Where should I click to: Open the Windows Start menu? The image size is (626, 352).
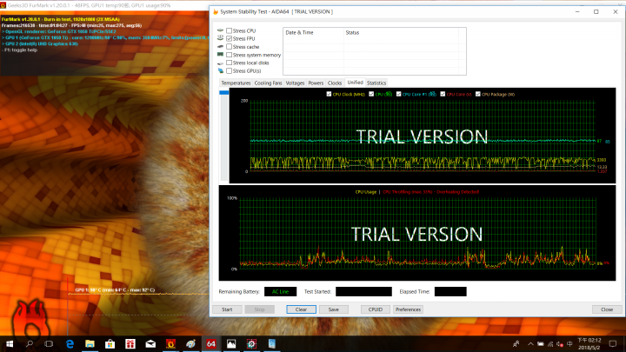tap(10, 343)
